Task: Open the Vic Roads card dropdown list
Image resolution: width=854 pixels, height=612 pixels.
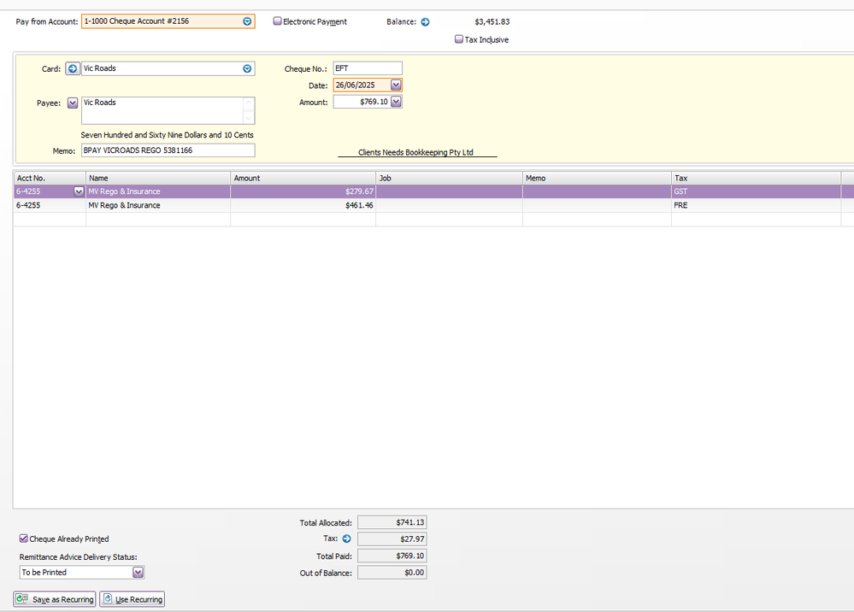Action: point(247,68)
